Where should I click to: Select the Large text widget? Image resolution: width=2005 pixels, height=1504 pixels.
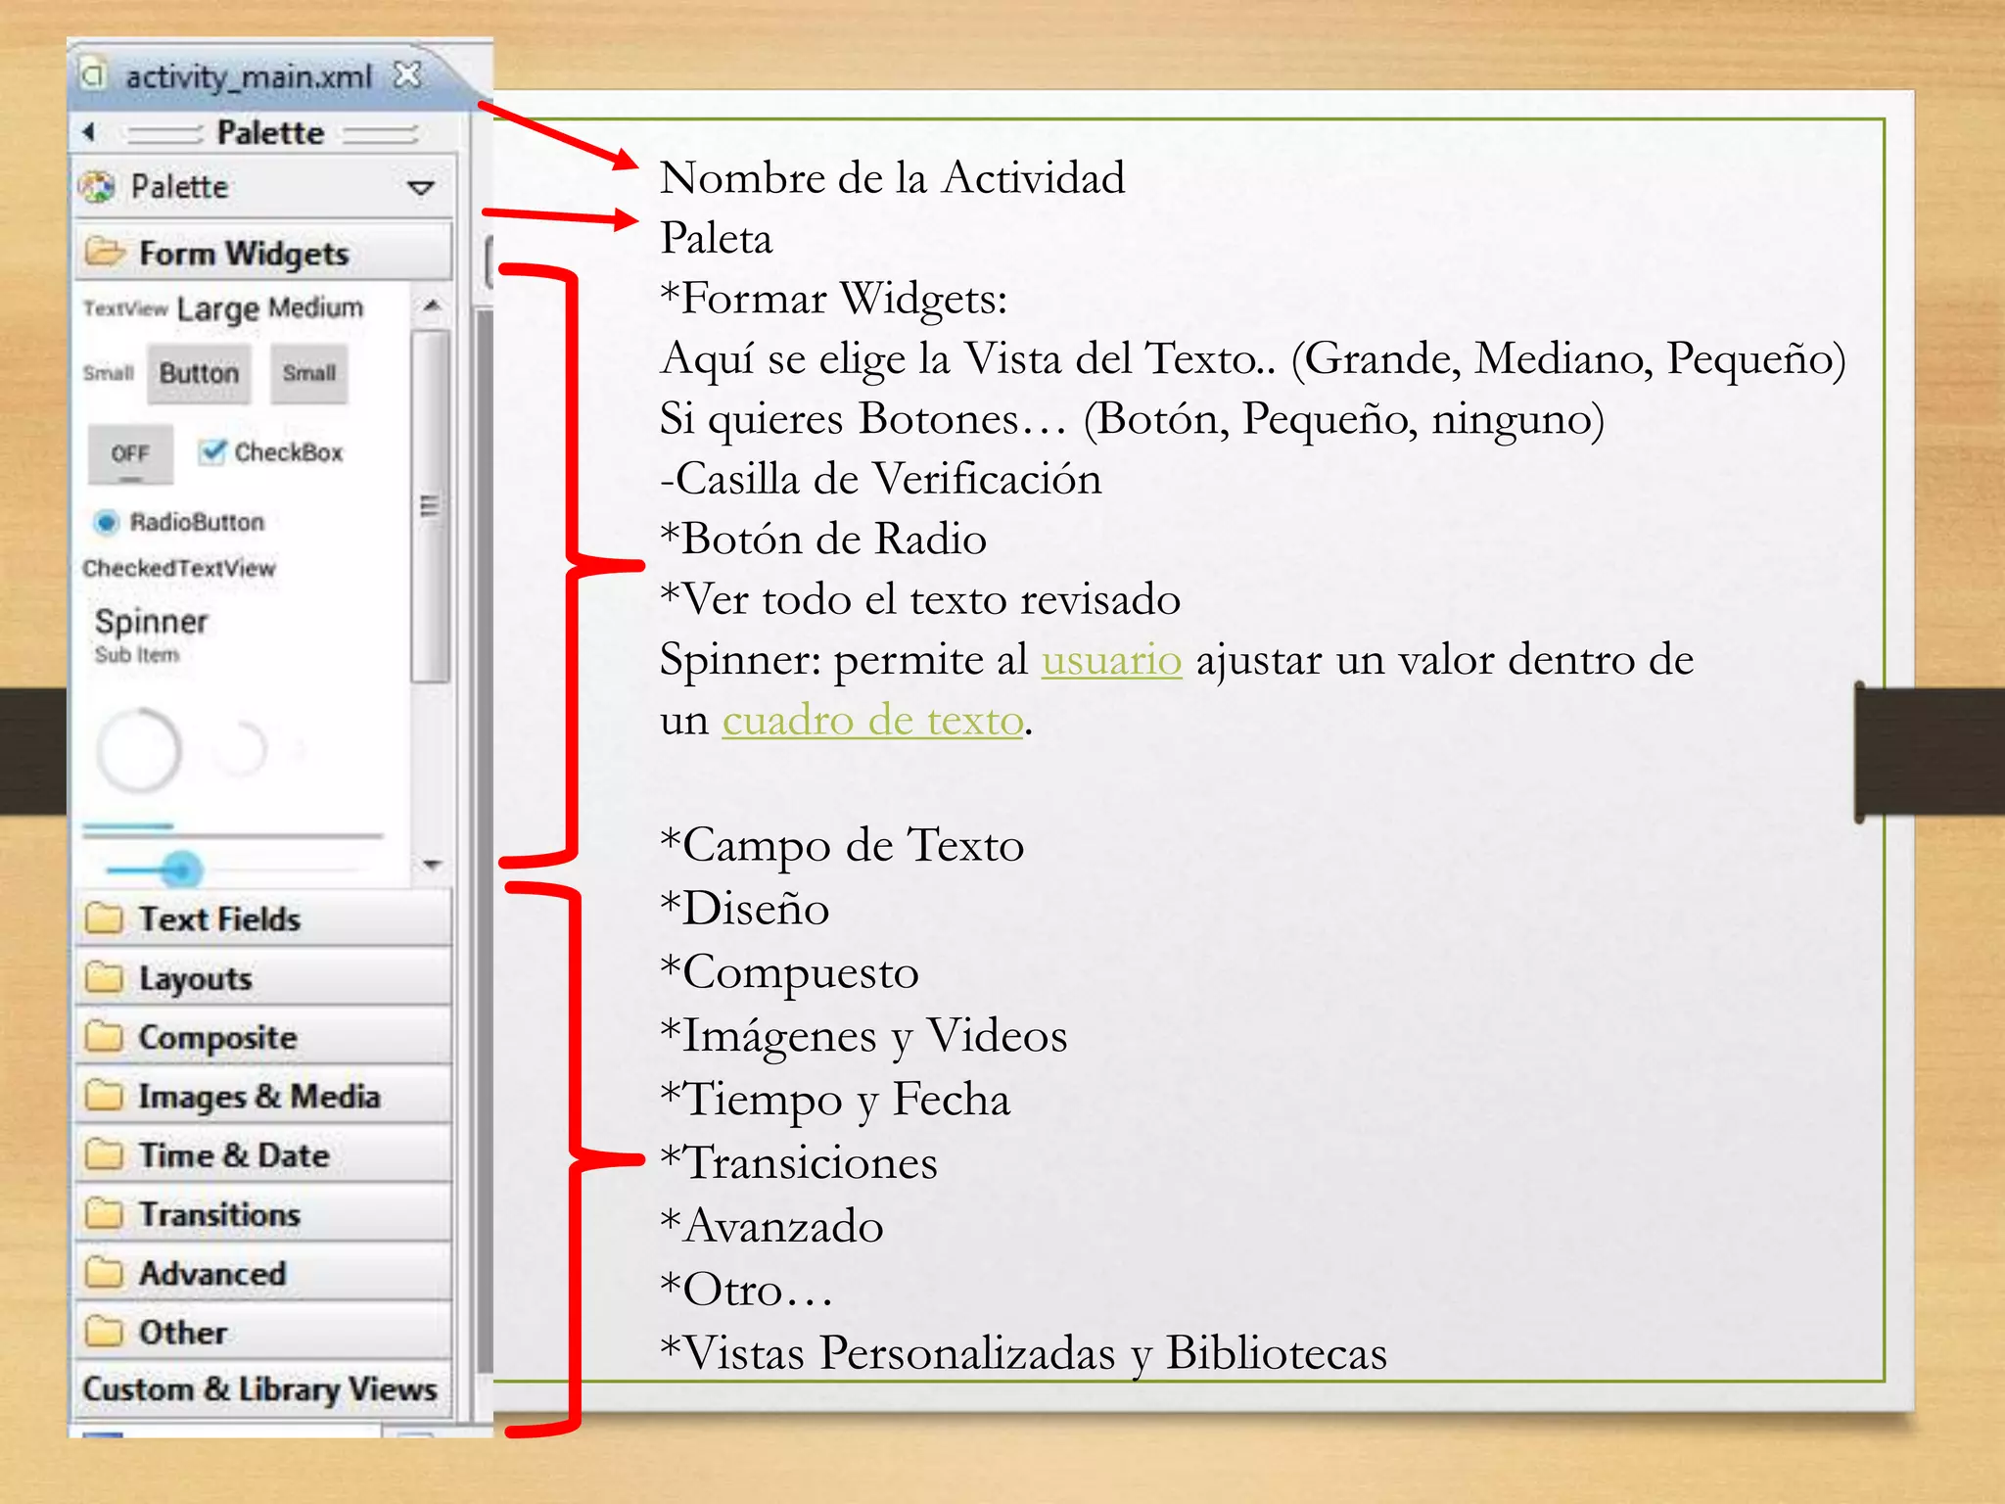point(217,308)
